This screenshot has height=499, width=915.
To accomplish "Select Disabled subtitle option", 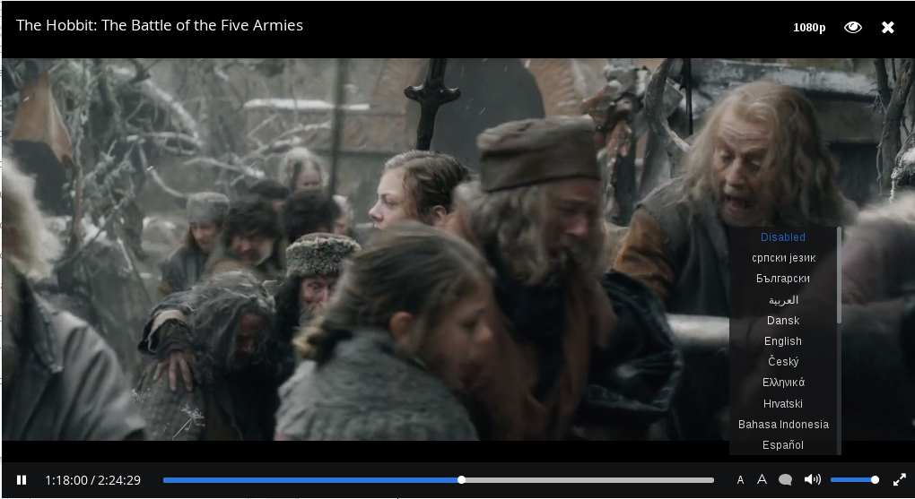I will pyautogui.click(x=782, y=237).
